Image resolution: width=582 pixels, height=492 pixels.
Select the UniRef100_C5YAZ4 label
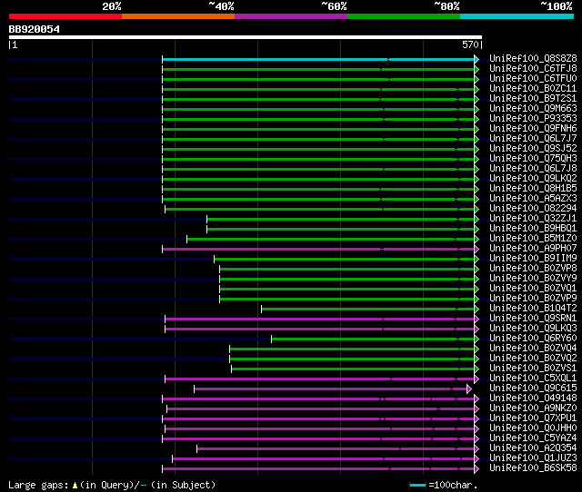point(533,438)
